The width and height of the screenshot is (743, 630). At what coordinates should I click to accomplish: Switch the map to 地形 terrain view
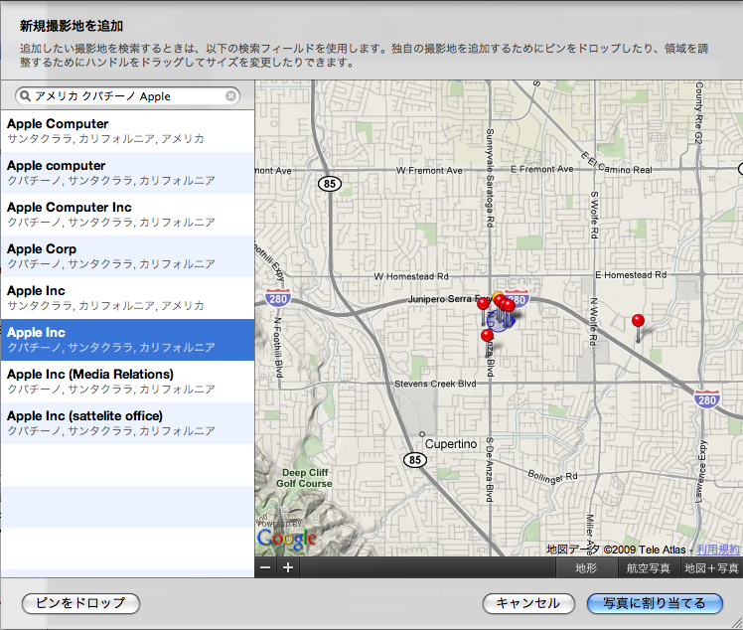pyautogui.click(x=586, y=567)
